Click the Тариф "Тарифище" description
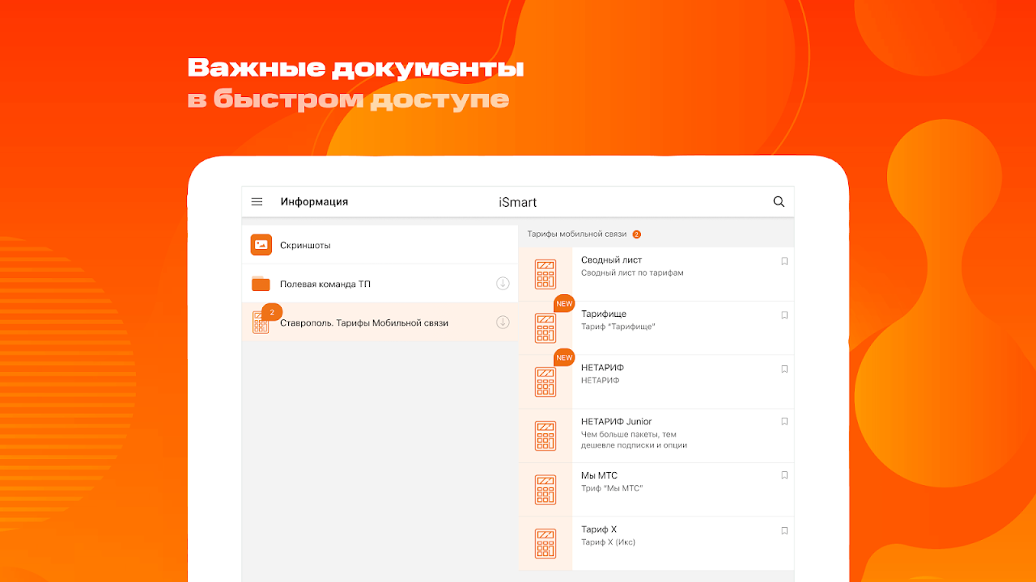The image size is (1036, 582). click(618, 327)
